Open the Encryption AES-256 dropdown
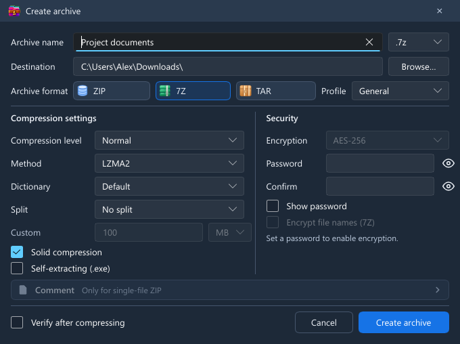The image size is (460, 344). [387, 140]
